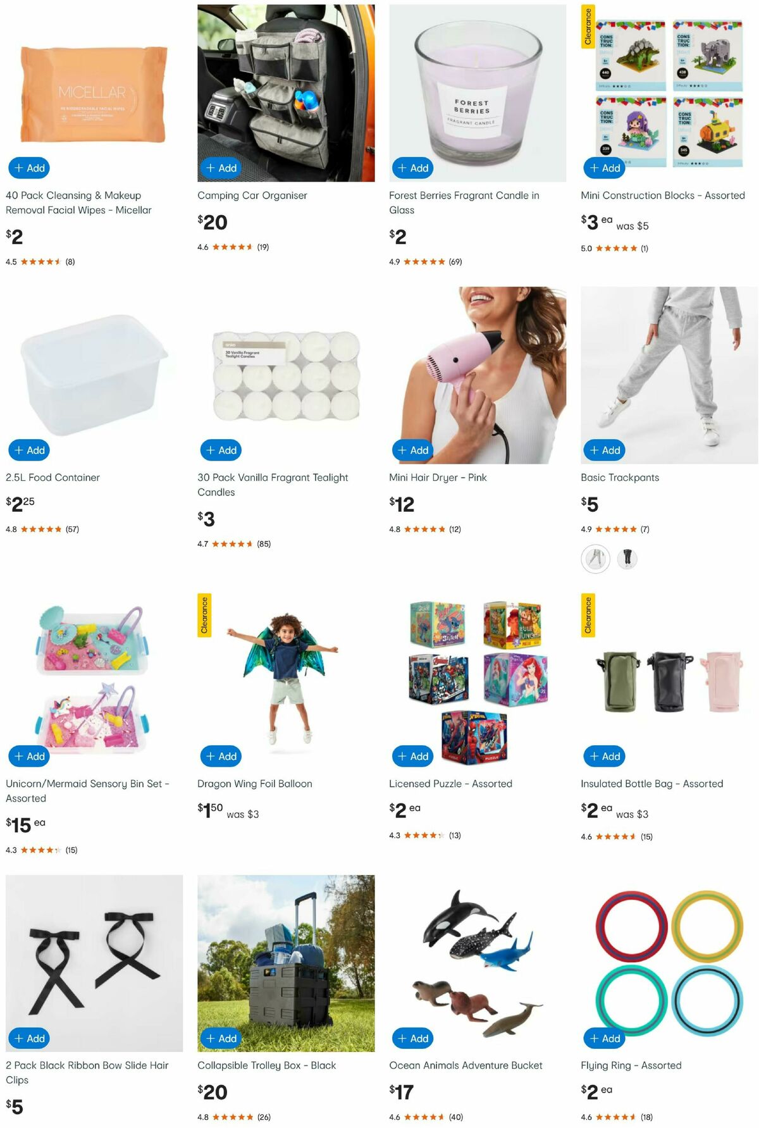The height and width of the screenshot is (1128, 759).
Task: Open 30 Pack Vanilla Tealight Candles link
Action: (273, 485)
